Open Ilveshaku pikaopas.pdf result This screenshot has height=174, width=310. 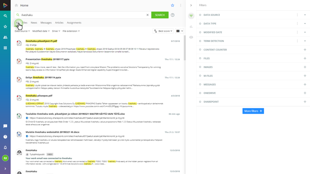click(x=39, y=96)
